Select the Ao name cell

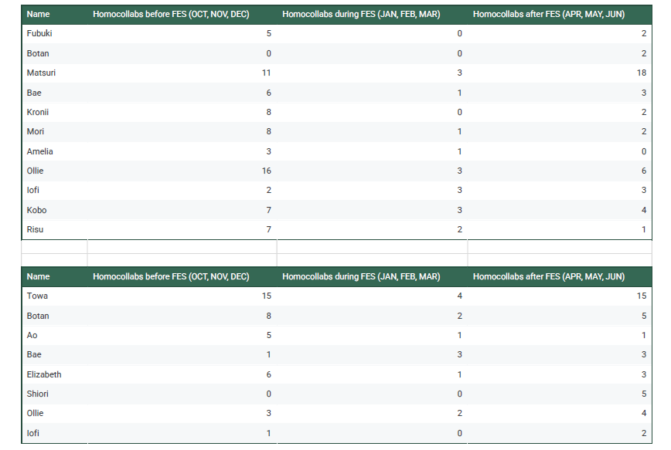click(54, 335)
